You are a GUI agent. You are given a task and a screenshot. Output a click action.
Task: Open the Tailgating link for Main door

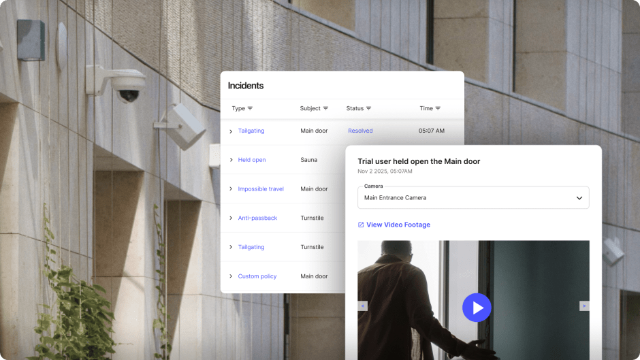251,131
